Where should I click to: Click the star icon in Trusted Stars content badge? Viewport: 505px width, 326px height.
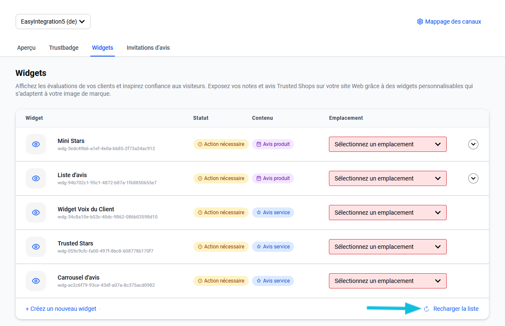coord(259,247)
